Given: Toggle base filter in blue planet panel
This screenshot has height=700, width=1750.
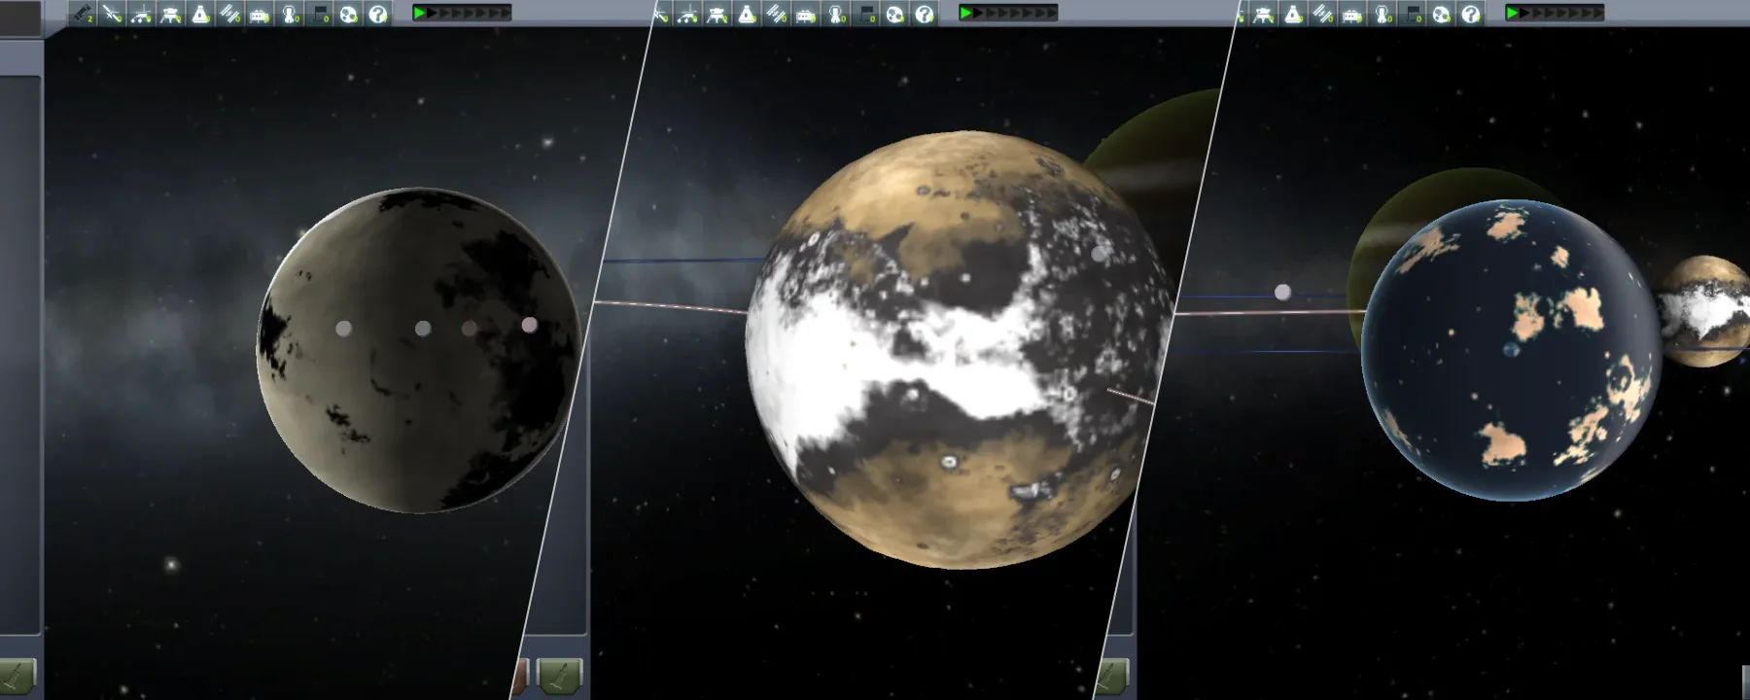Looking at the screenshot, I should click(1352, 14).
